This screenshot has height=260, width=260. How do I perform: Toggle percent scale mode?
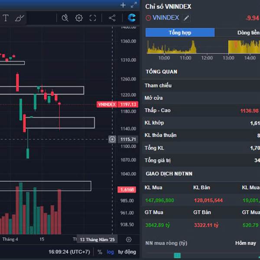click(100, 252)
